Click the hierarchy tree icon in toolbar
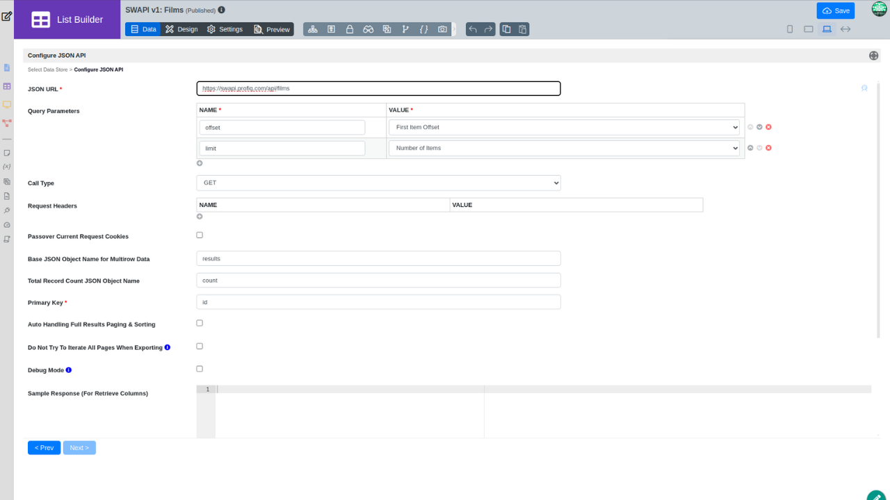 click(x=313, y=29)
